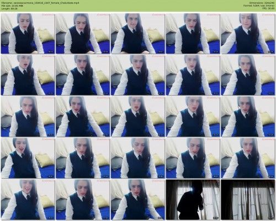Viewport: 276px width, 221px height.
Task: Select the first frame in the third row
Action: pos(28,116)
